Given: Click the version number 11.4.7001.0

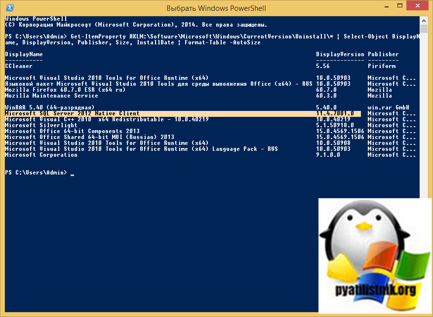Looking at the screenshot, I should 335,113.
